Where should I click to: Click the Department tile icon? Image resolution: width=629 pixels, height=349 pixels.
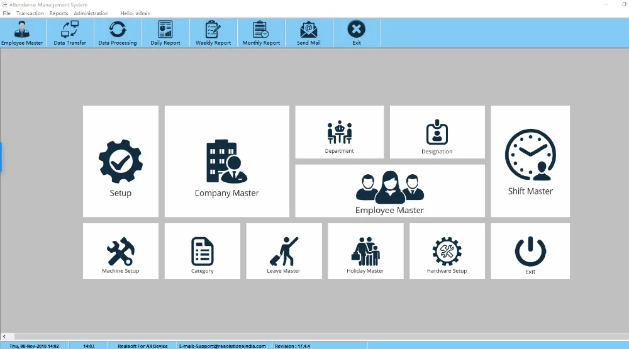click(339, 133)
